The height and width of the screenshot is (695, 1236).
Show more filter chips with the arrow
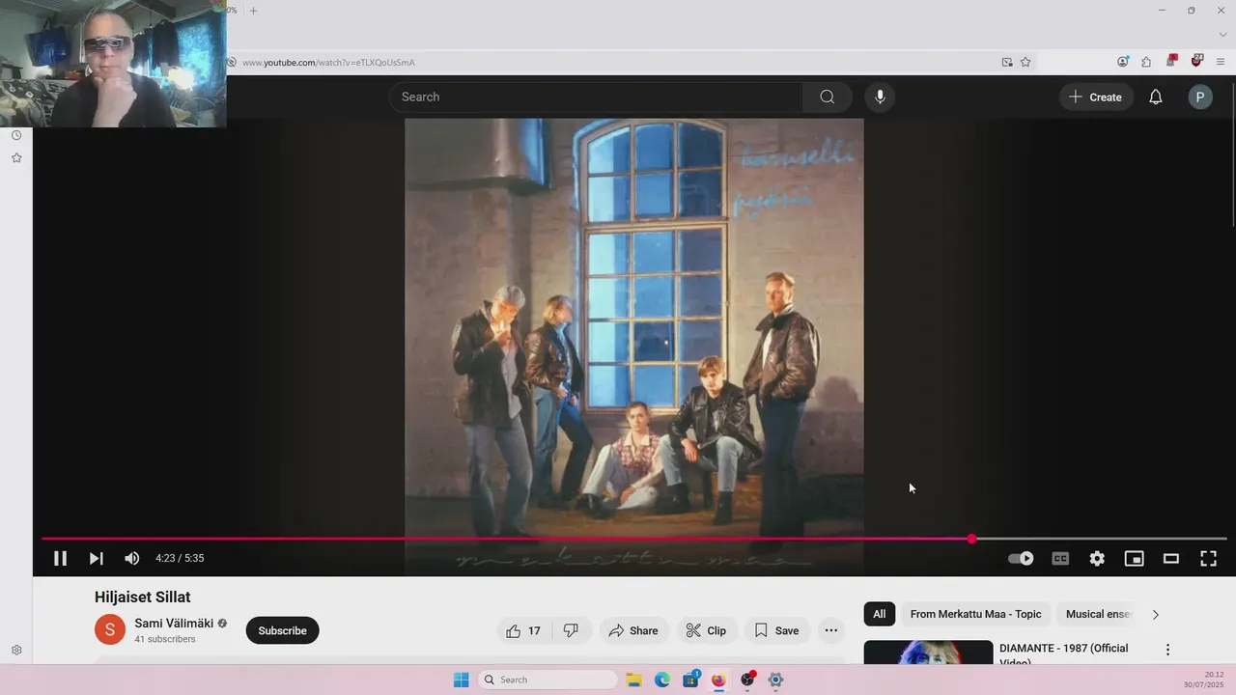point(1155,614)
